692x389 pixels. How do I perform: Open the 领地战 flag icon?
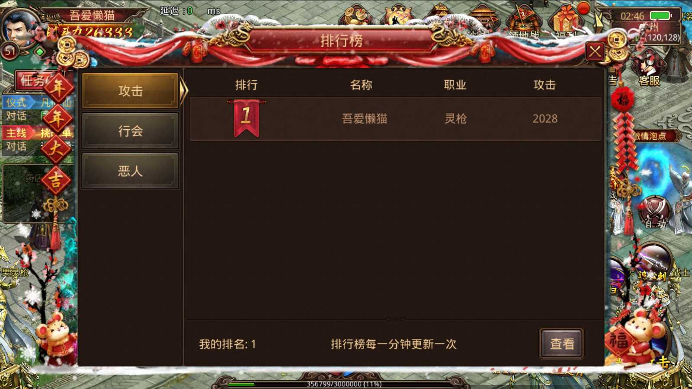[x=524, y=20]
